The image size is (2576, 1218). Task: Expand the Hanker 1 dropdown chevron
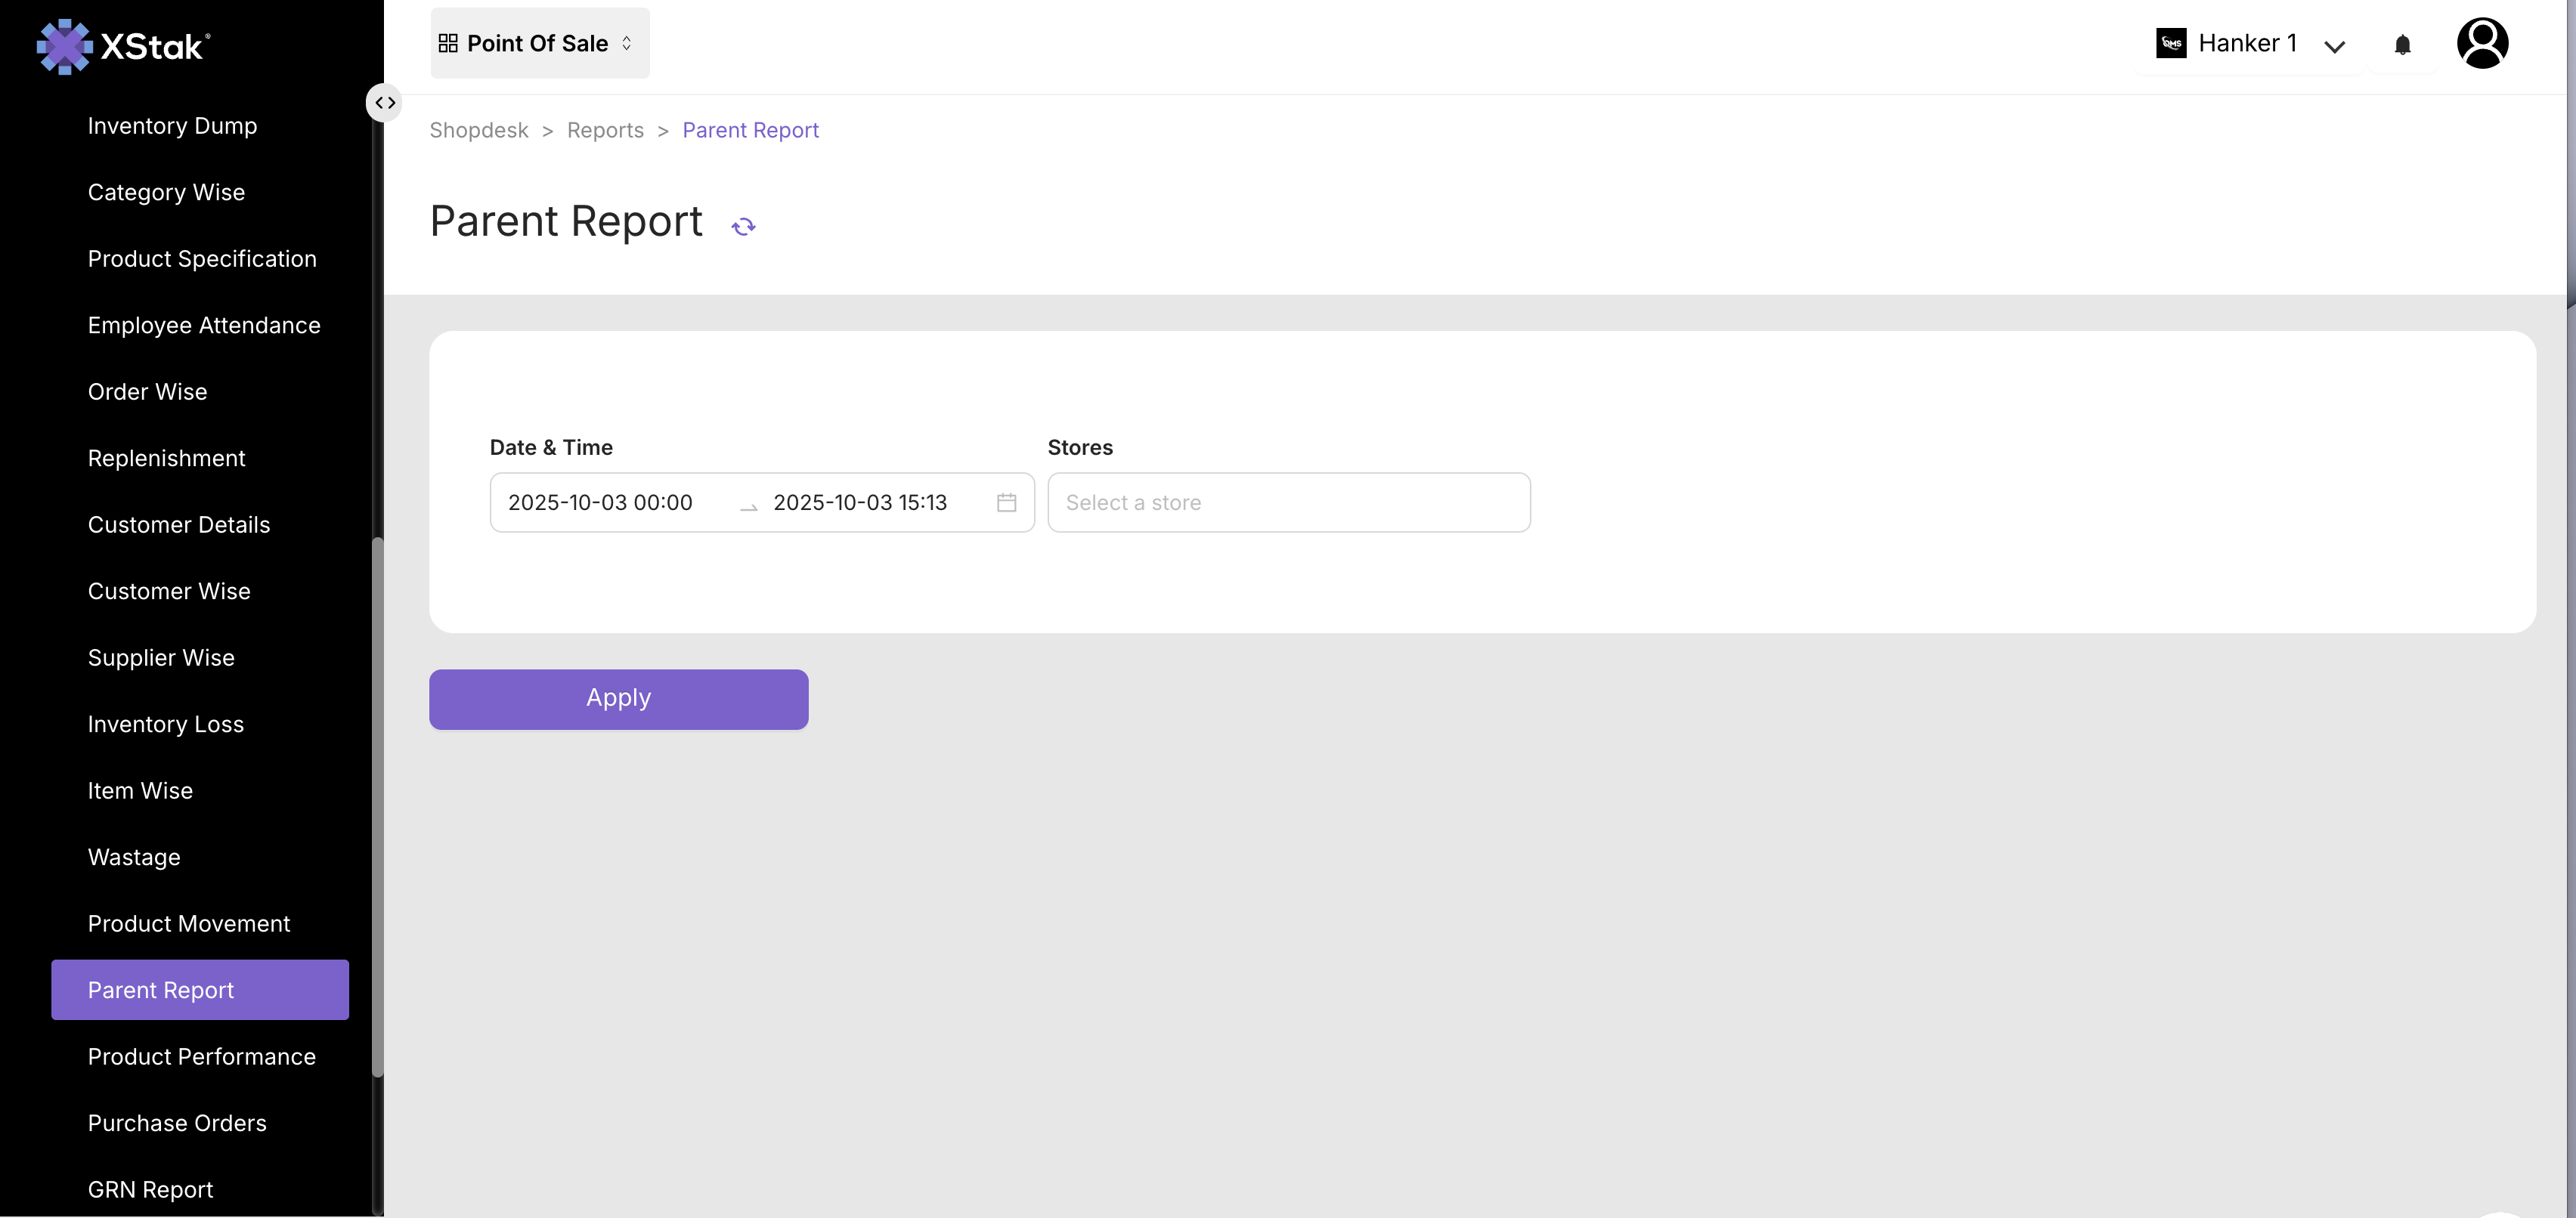click(x=2334, y=47)
